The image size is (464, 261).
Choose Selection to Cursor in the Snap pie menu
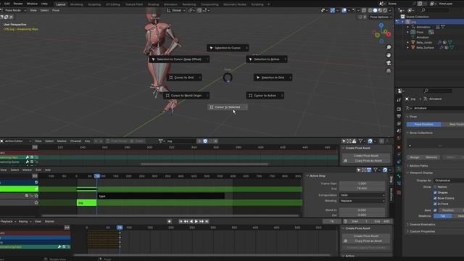point(228,48)
